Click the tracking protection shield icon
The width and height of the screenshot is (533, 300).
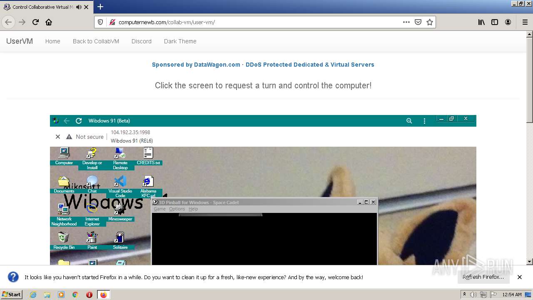tap(100, 22)
